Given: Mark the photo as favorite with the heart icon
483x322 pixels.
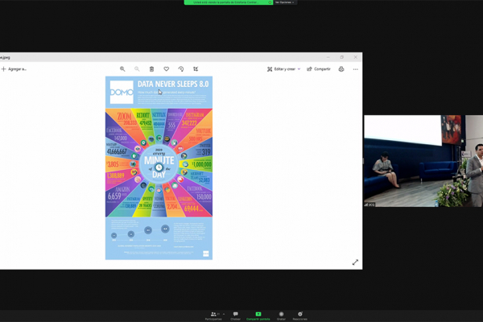Looking at the screenshot, I should (x=167, y=69).
